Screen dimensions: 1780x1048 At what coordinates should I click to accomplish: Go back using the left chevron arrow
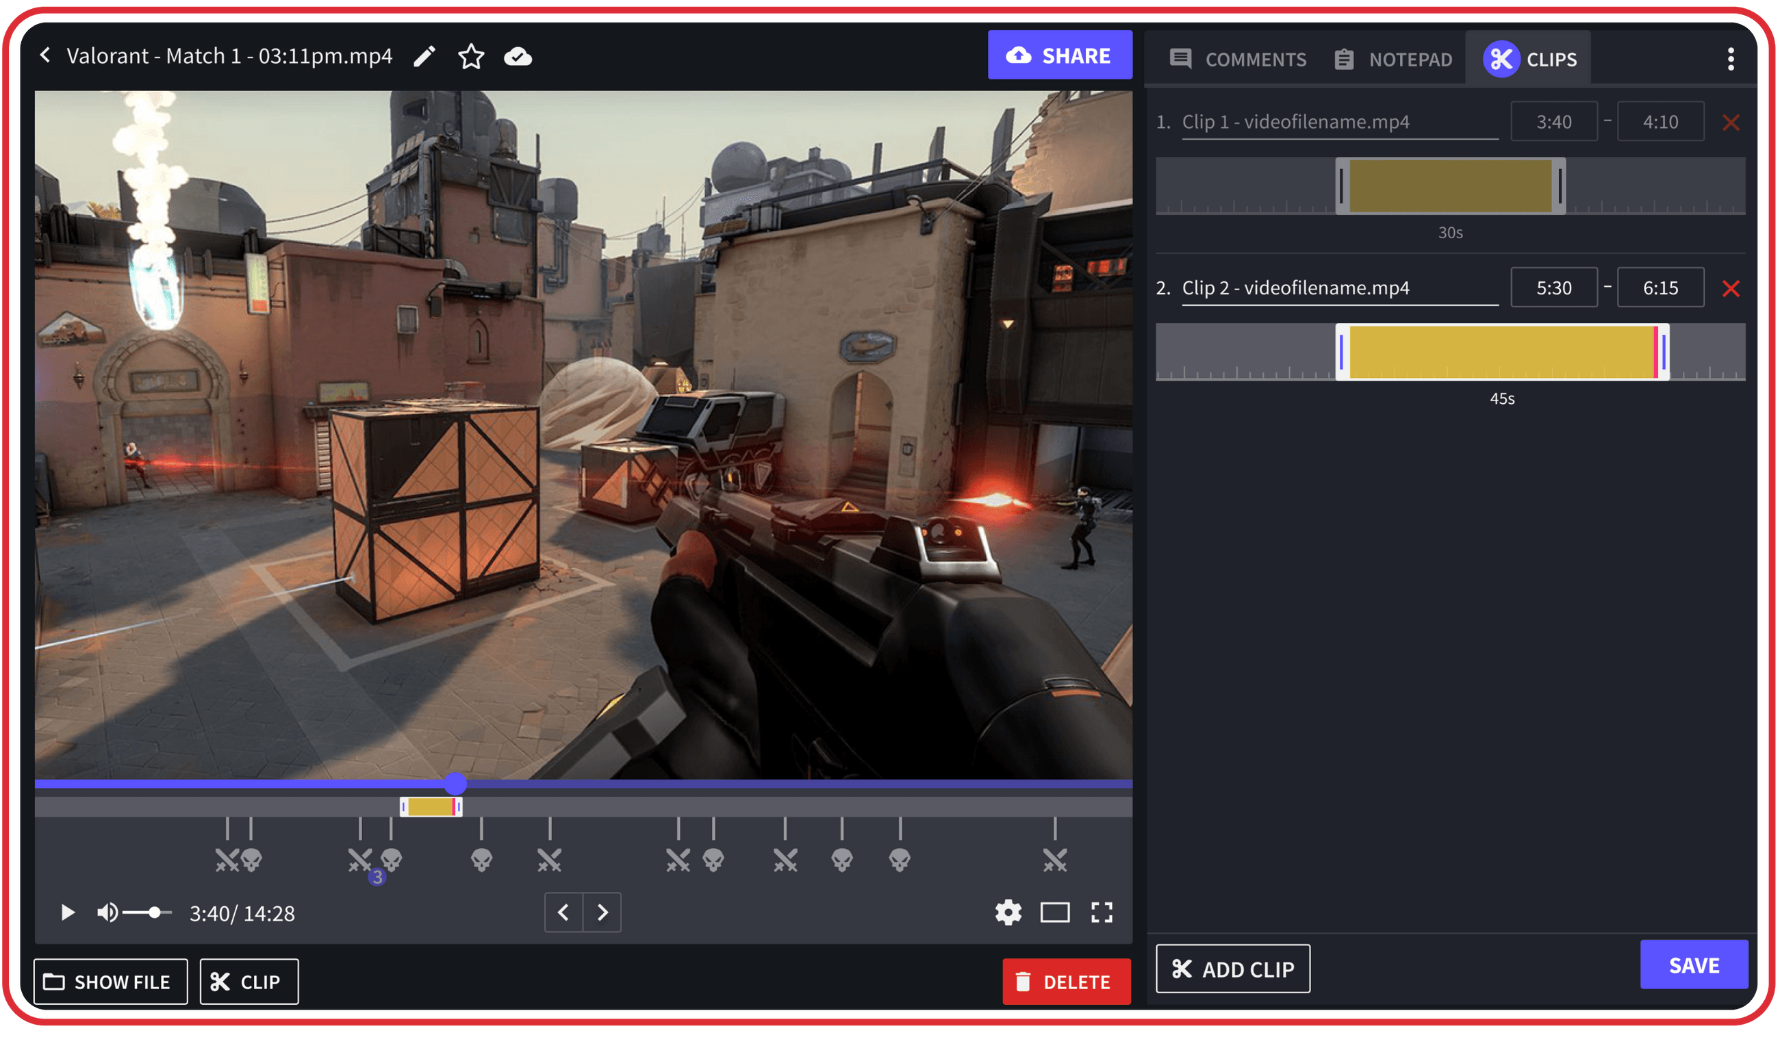coord(45,55)
